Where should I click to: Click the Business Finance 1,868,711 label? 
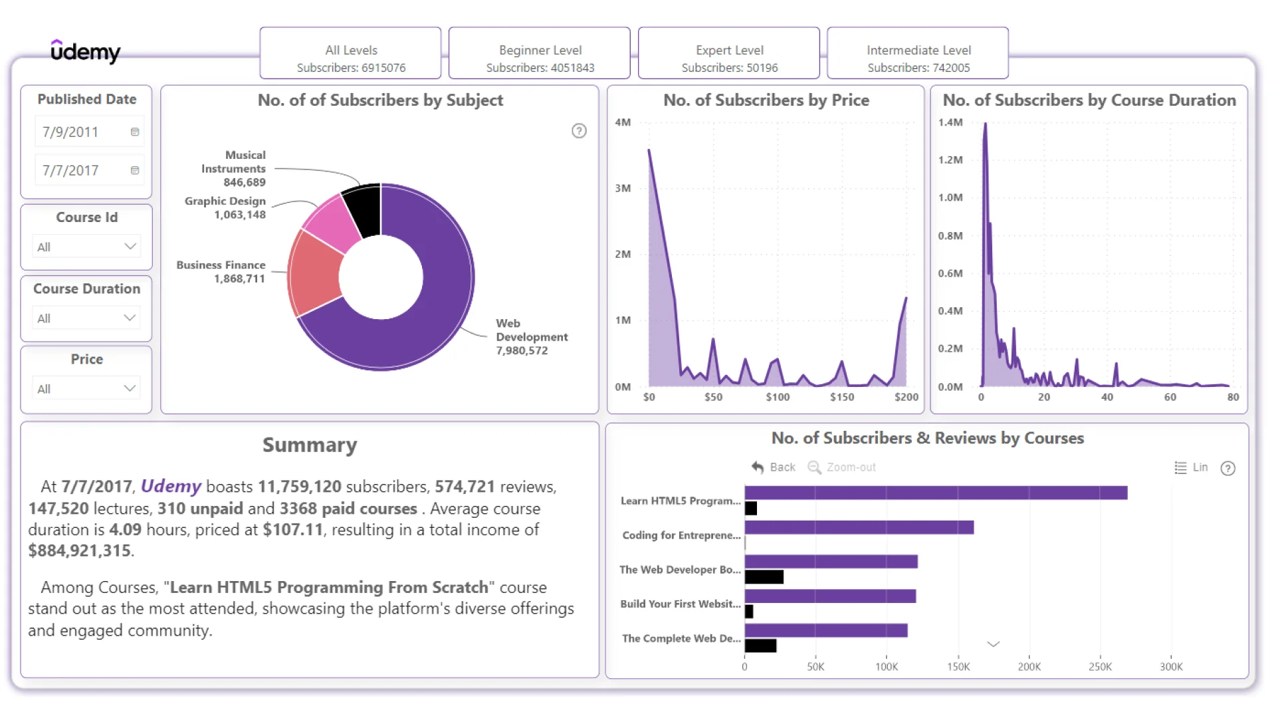(221, 272)
